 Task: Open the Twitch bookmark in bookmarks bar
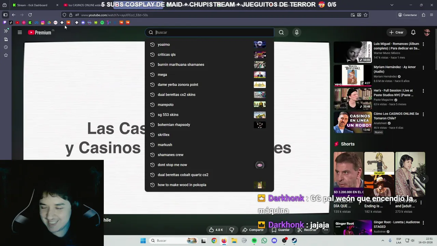(x=4, y=23)
